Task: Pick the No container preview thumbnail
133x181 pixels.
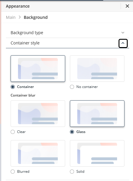Action: [x=97, y=69]
